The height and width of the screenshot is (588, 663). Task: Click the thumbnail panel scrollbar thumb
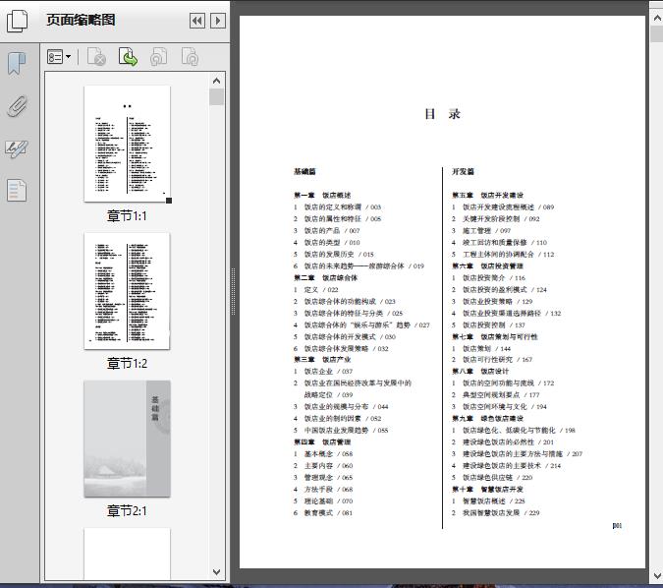click(216, 96)
